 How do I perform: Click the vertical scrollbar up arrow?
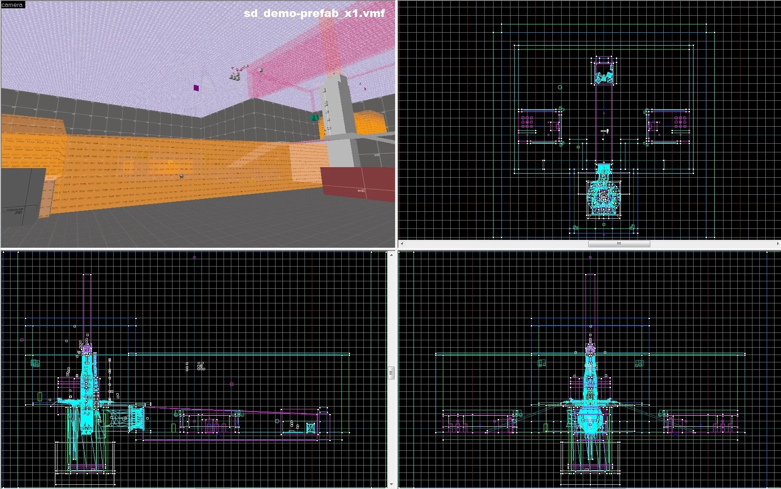[391, 254]
